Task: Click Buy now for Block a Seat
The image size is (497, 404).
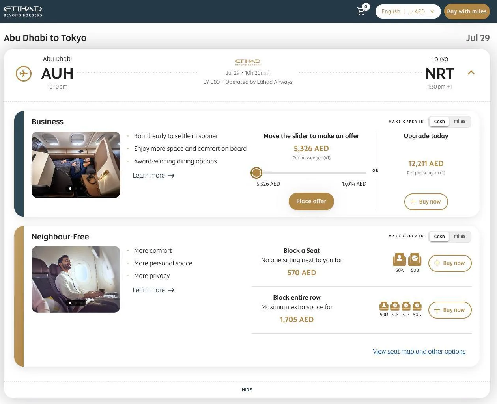Action: [x=450, y=263]
